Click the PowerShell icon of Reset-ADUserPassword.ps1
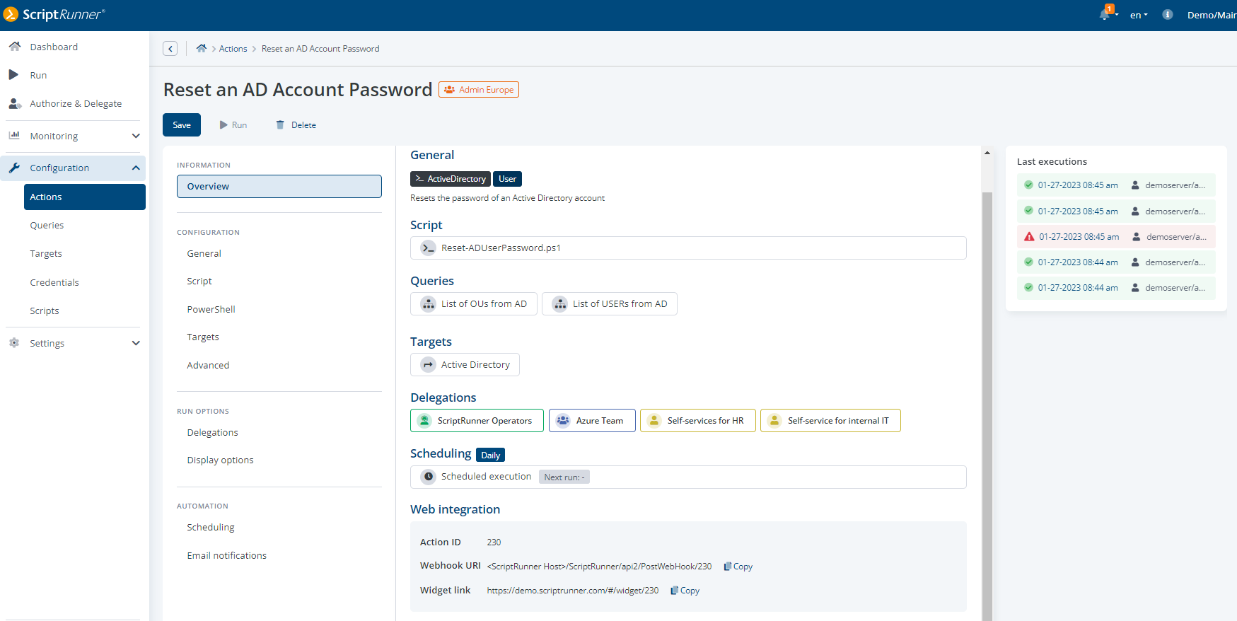Image resolution: width=1237 pixels, height=621 pixels. tap(428, 248)
